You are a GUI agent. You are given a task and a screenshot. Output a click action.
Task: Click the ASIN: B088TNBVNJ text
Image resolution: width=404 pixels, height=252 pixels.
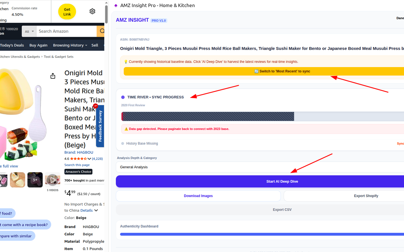point(135,40)
